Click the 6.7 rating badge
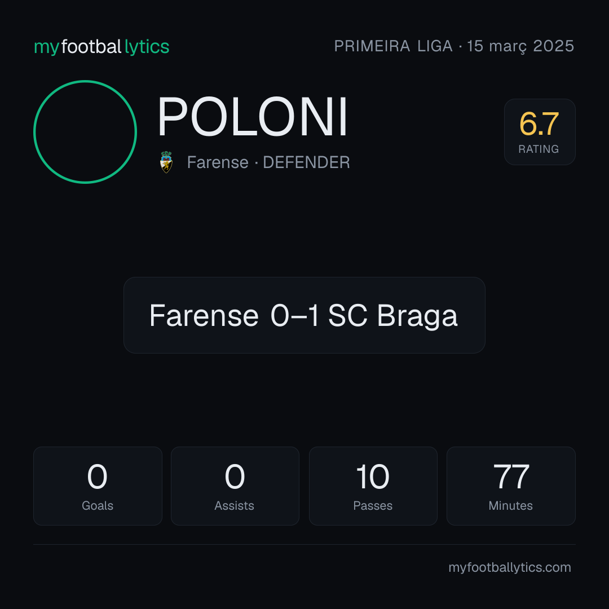609x609 pixels. [x=540, y=131]
